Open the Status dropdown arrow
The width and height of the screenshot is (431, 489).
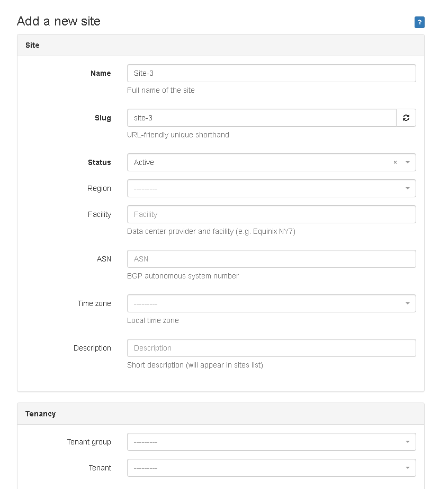click(x=408, y=162)
